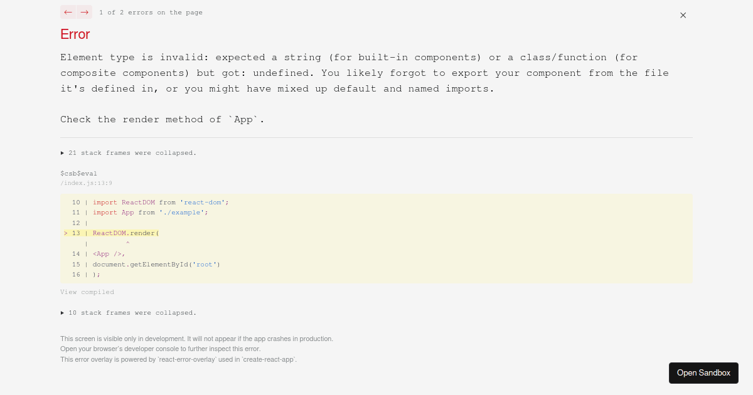
Task: Click the '1 of 2 errors' counter text
Action: point(151,12)
